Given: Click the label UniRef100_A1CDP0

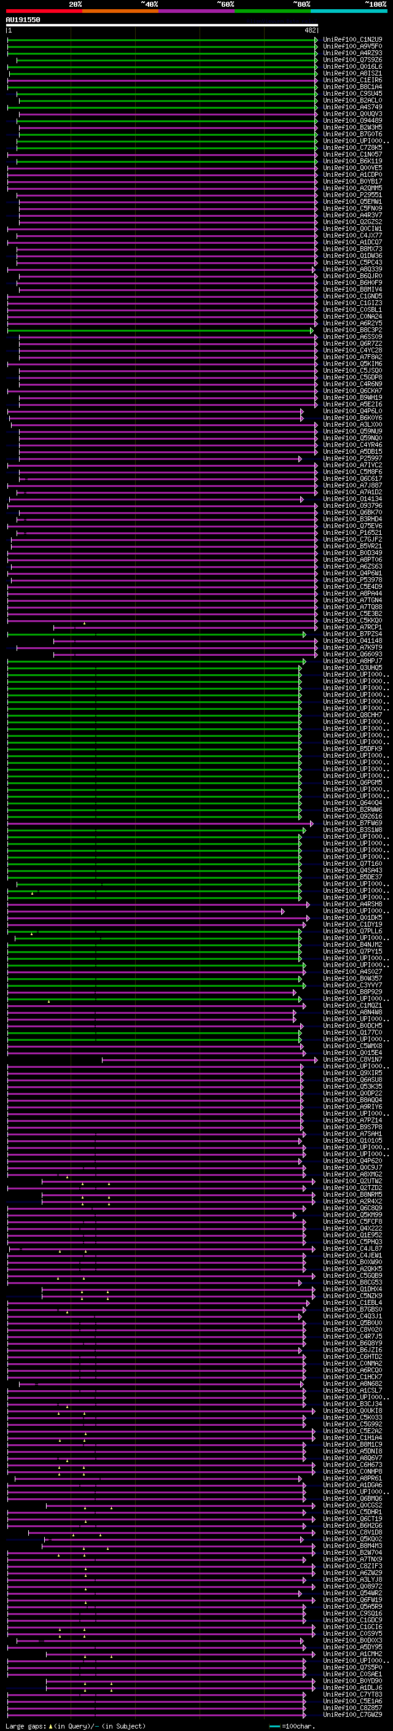Looking at the screenshot, I should tap(352, 175).
